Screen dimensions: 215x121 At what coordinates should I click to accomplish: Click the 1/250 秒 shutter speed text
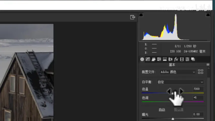point(190,46)
